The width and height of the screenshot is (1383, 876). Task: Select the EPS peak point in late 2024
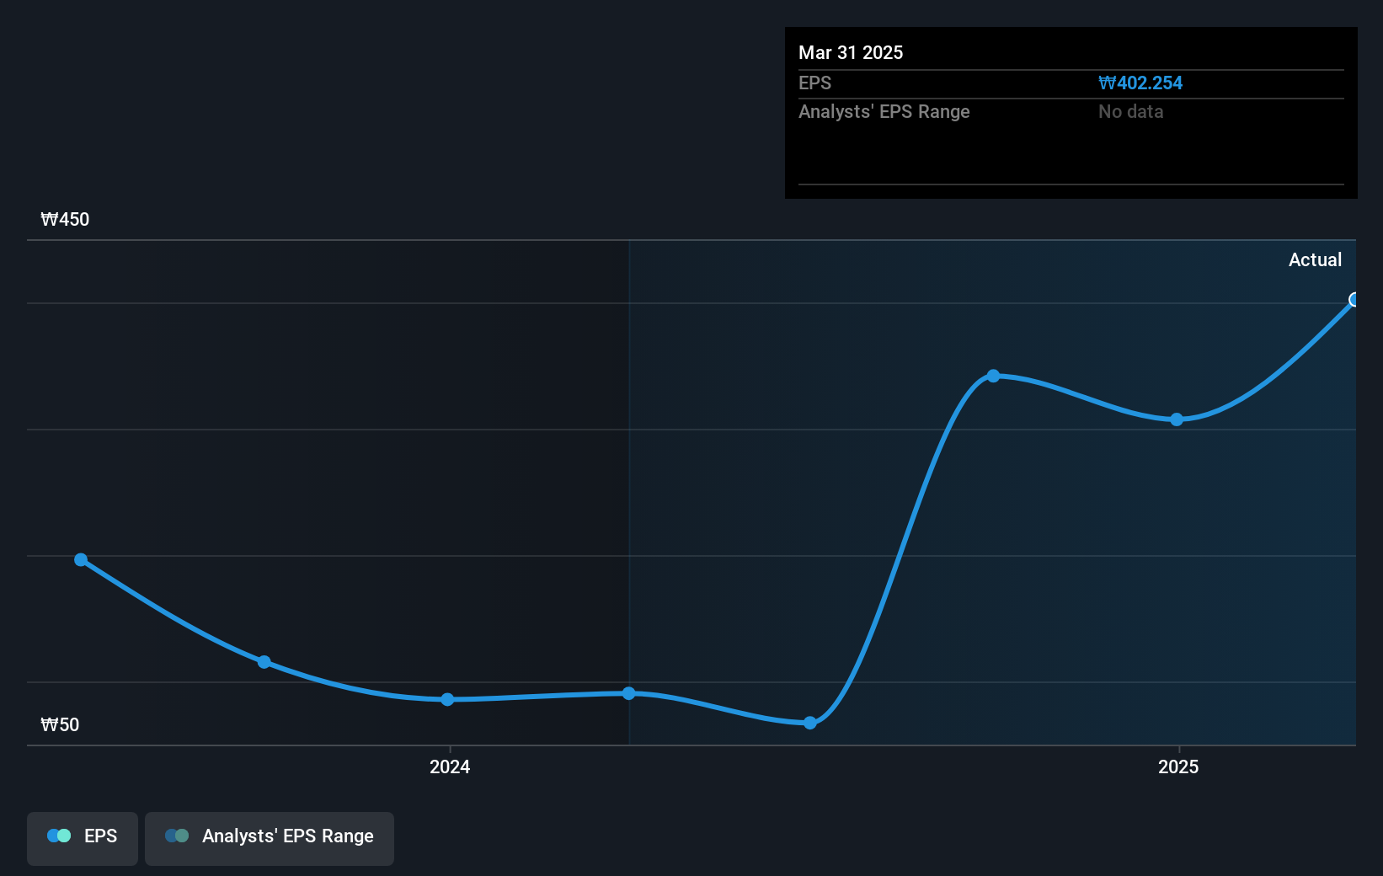tap(993, 376)
